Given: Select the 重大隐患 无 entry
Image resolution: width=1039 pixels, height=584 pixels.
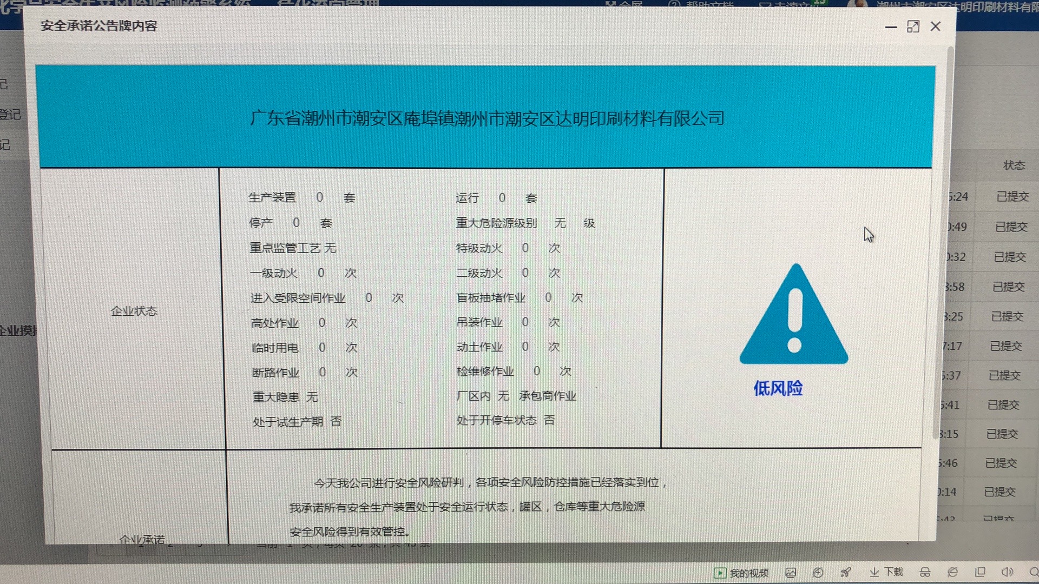Looking at the screenshot, I should pos(285,397).
